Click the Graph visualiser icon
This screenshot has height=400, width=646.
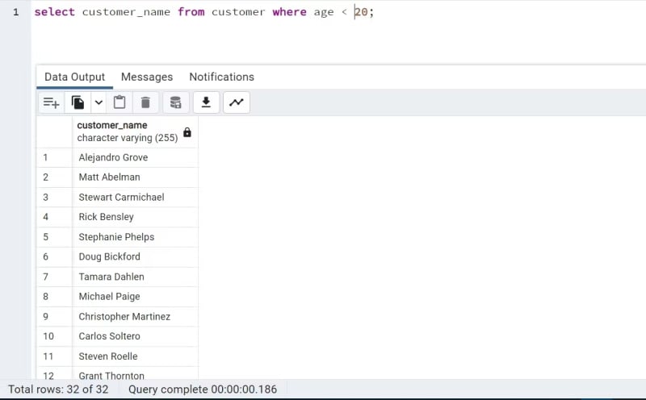pyautogui.click(x=237, y=102)
